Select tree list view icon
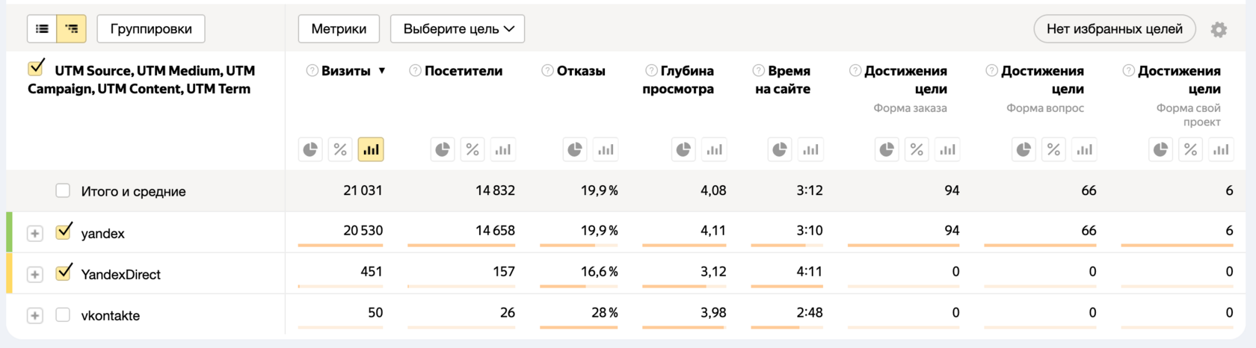The image size is (1256, 348). [72, 29]
